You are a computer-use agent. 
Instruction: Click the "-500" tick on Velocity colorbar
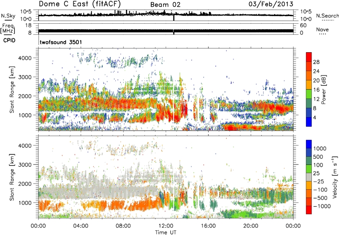320,198
